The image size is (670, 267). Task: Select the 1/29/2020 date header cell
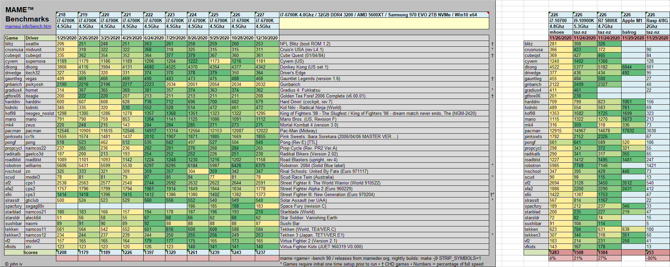(x=67, y=38)
